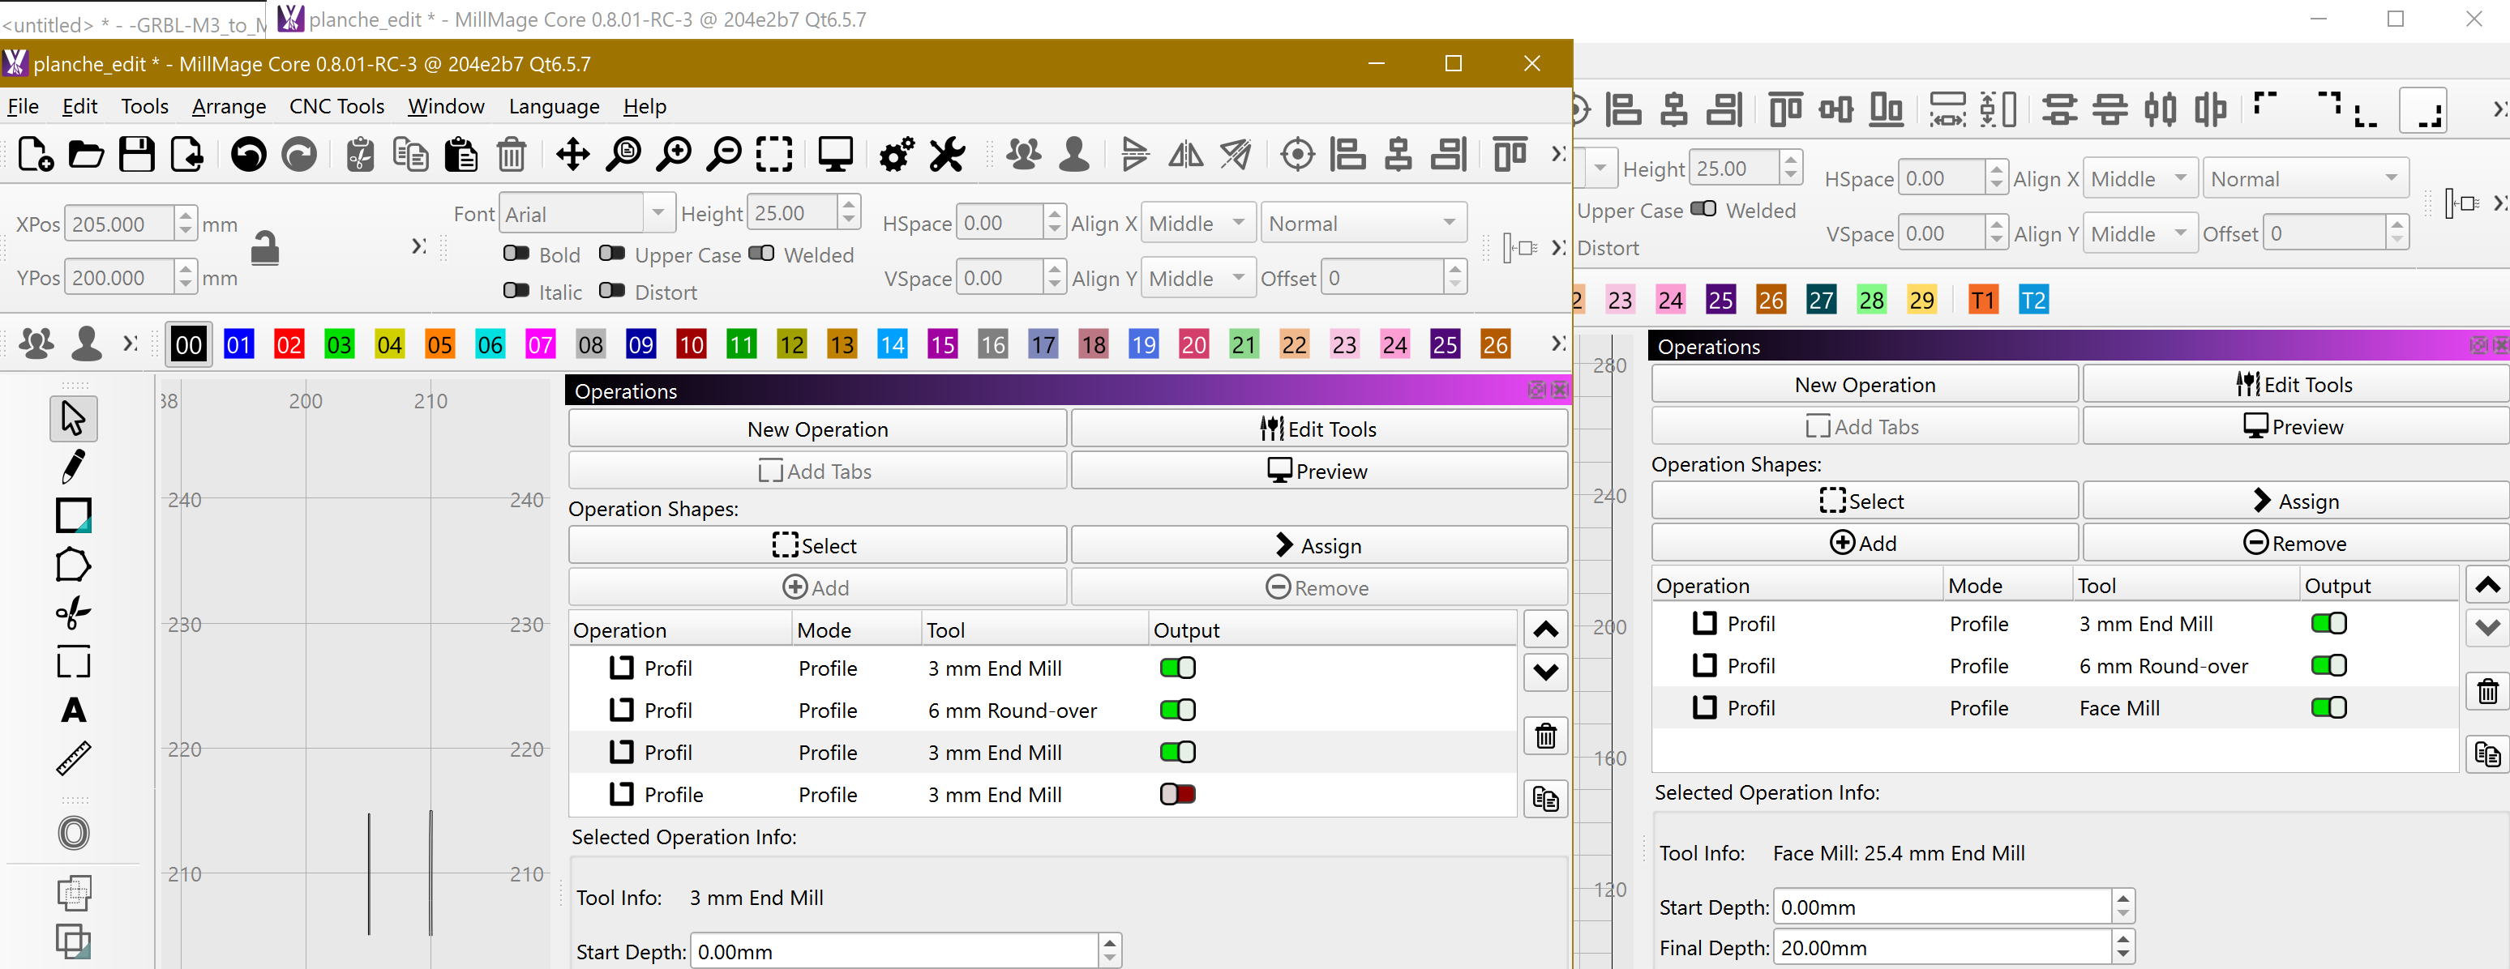Open the Arrange menu
The height and width of the screenshot is (969, 2510).
point(228,106)
